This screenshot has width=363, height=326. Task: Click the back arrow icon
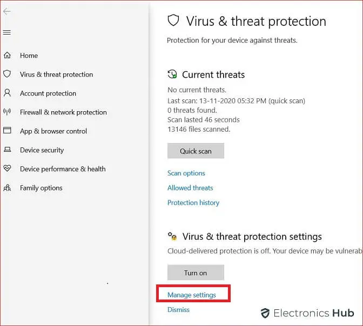(7, 11)
